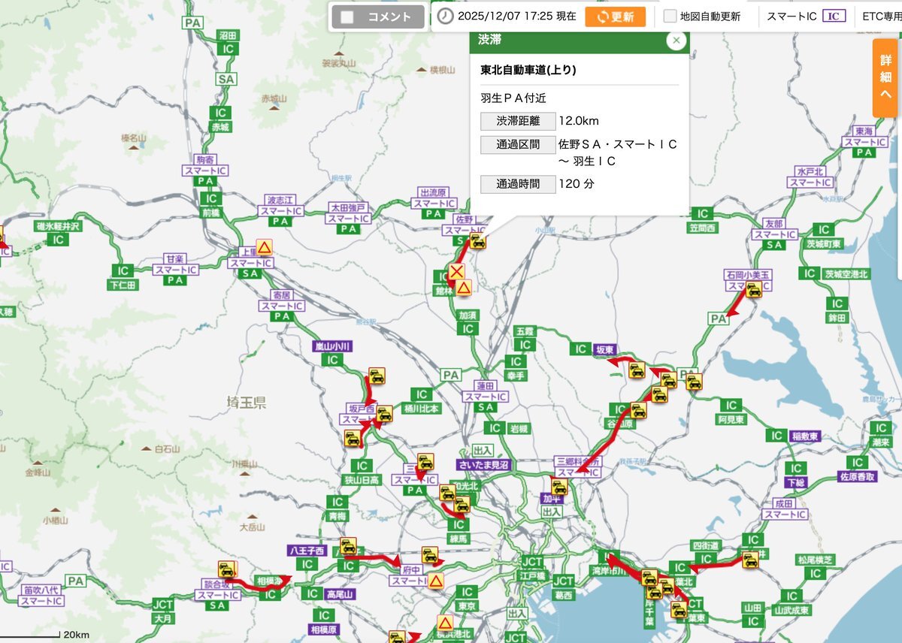The height and width of the screenshot is (643, 902).
Task: Click the congestion icon near 談合坂 Smart IC
Action: 226,569
